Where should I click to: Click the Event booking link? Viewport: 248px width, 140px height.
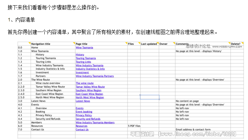click(84, 112)
